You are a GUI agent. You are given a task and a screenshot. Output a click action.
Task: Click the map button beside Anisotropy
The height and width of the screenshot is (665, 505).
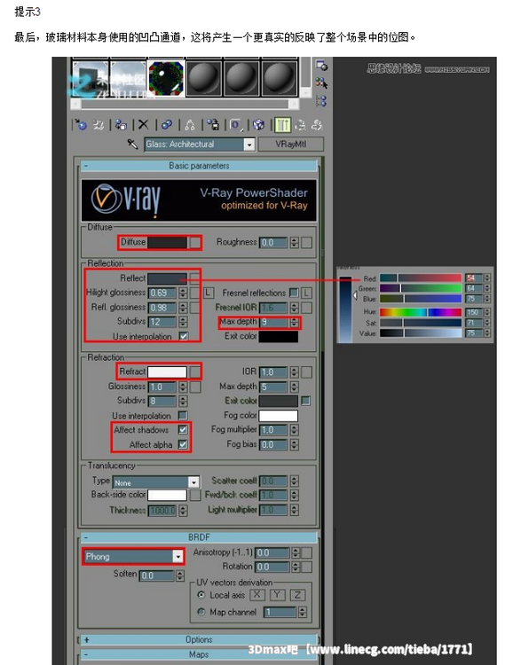(306, 552)
